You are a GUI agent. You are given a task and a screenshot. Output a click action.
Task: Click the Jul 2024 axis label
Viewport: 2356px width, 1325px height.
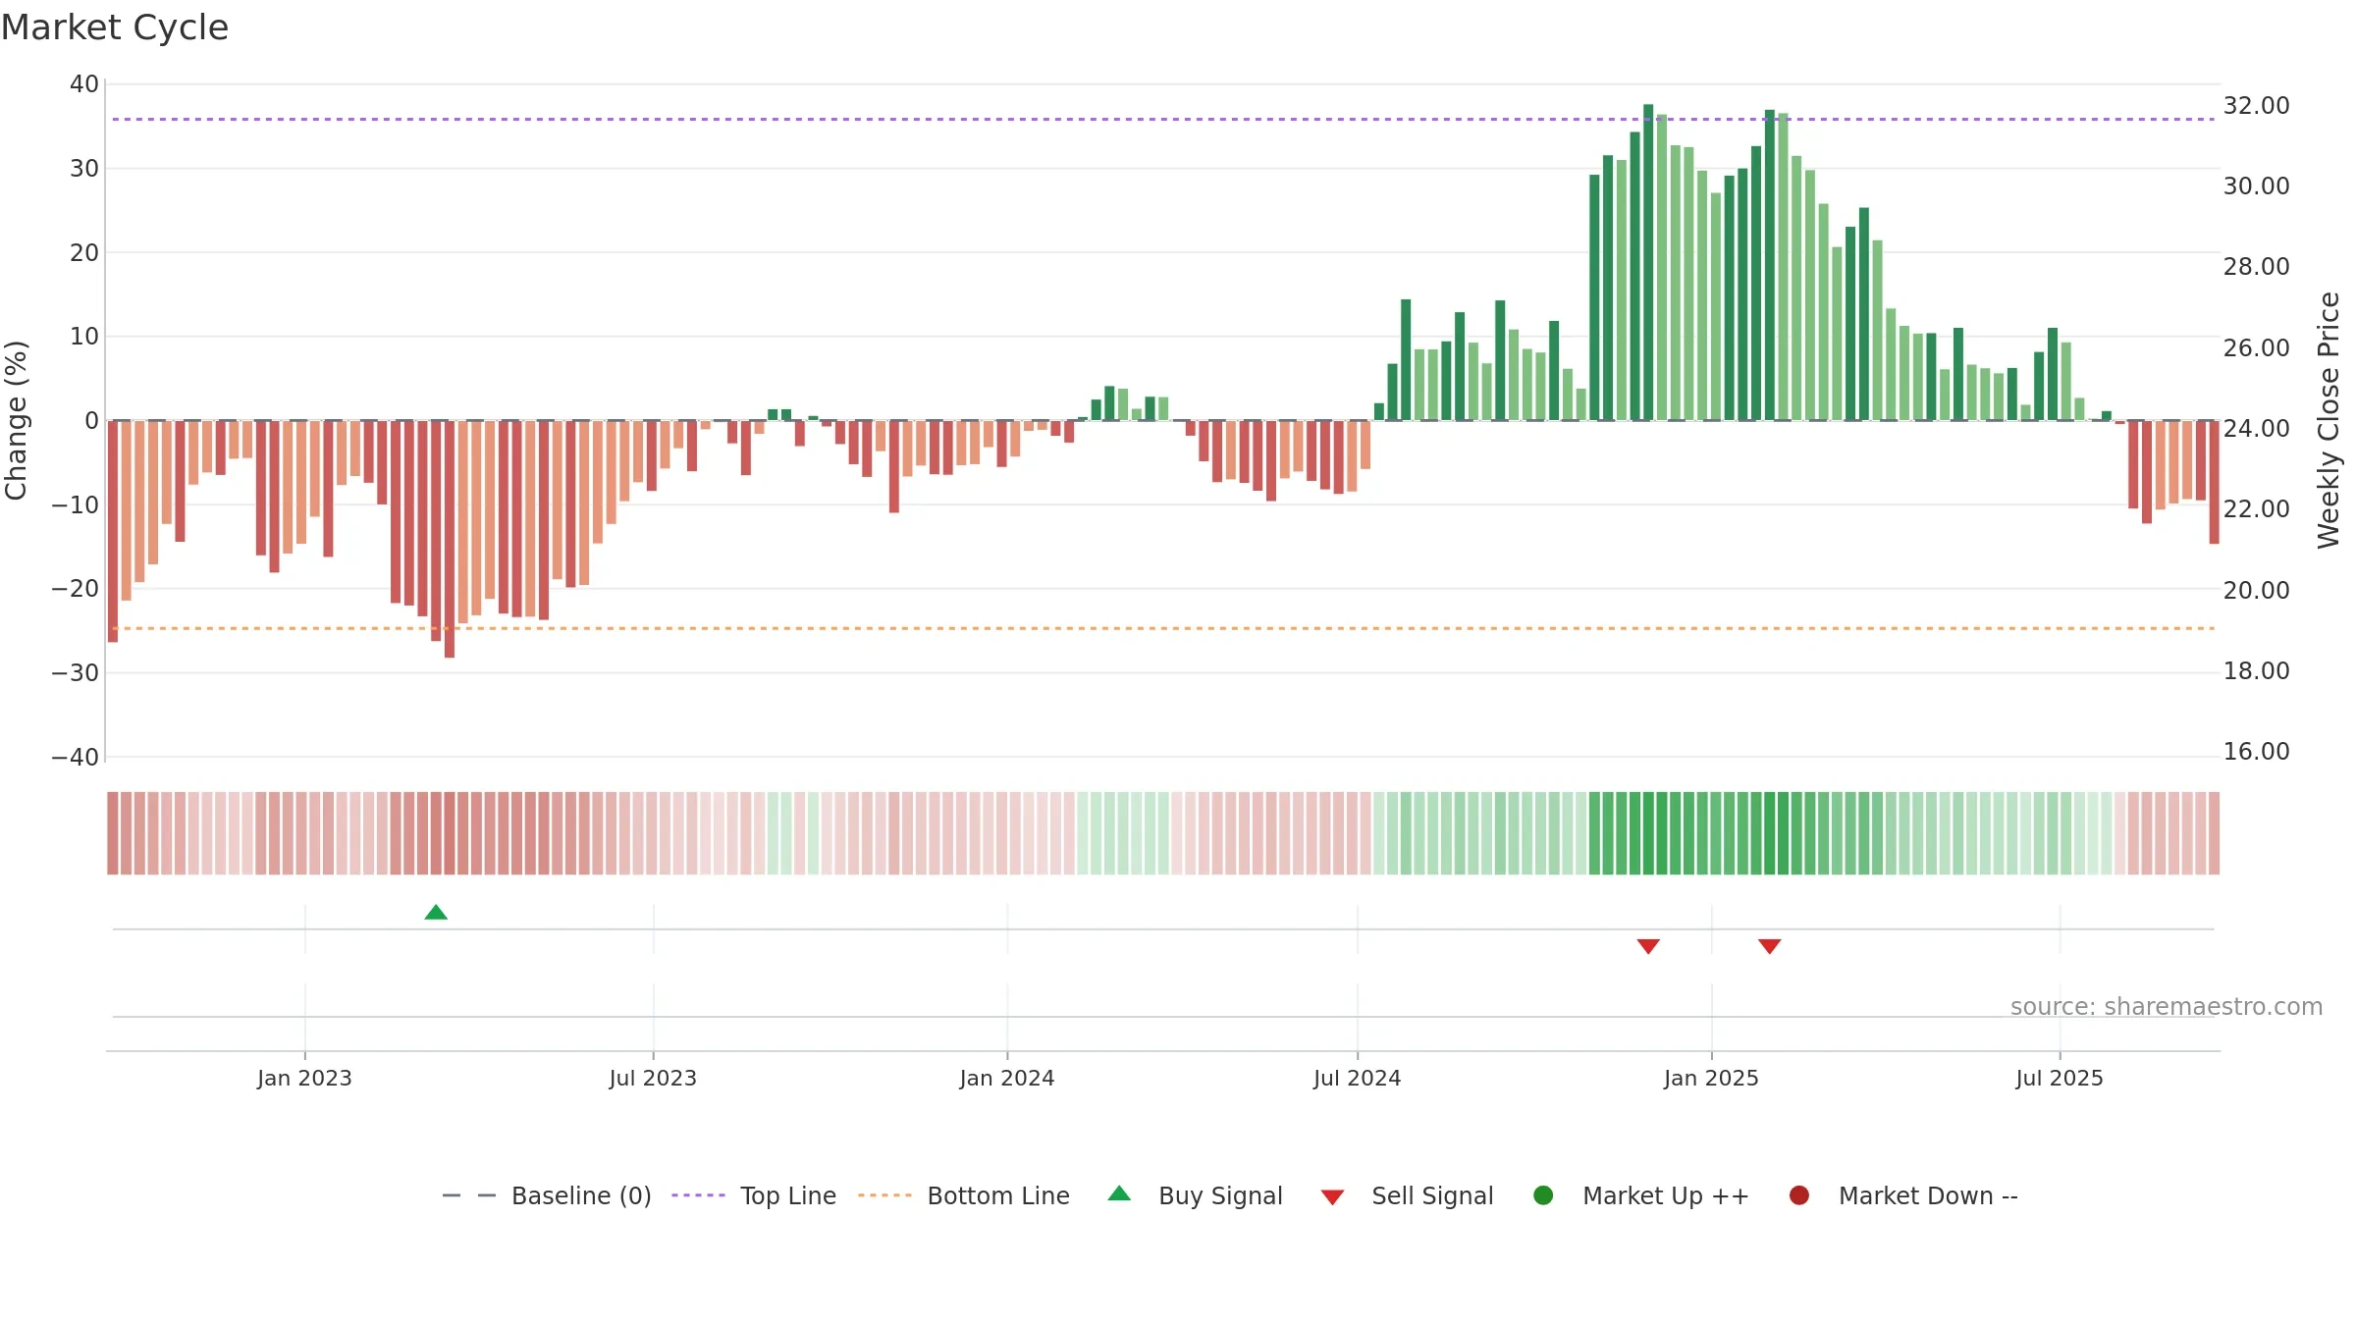[x=1358, y=1078]
